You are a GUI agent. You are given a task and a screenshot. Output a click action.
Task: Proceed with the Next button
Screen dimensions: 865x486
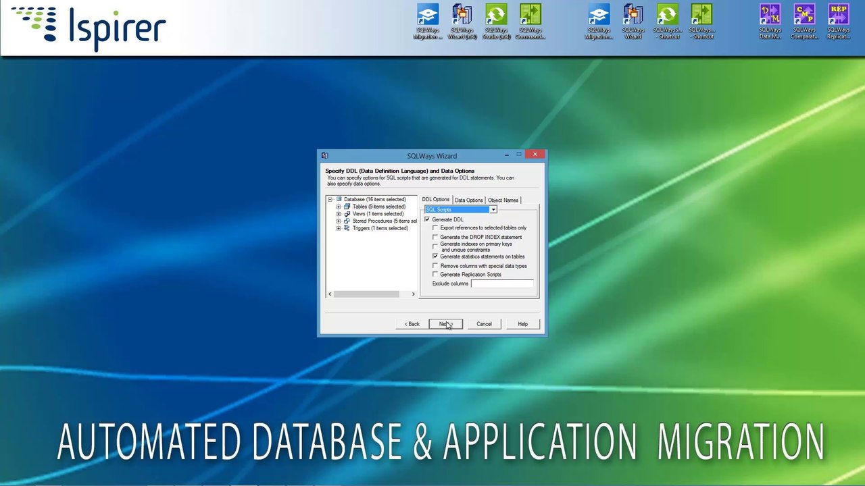click(x=445, y=324)
